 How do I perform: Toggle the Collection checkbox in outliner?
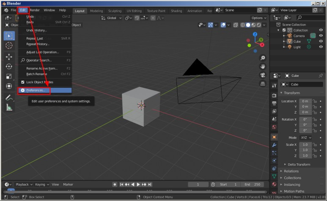(284, 30)
